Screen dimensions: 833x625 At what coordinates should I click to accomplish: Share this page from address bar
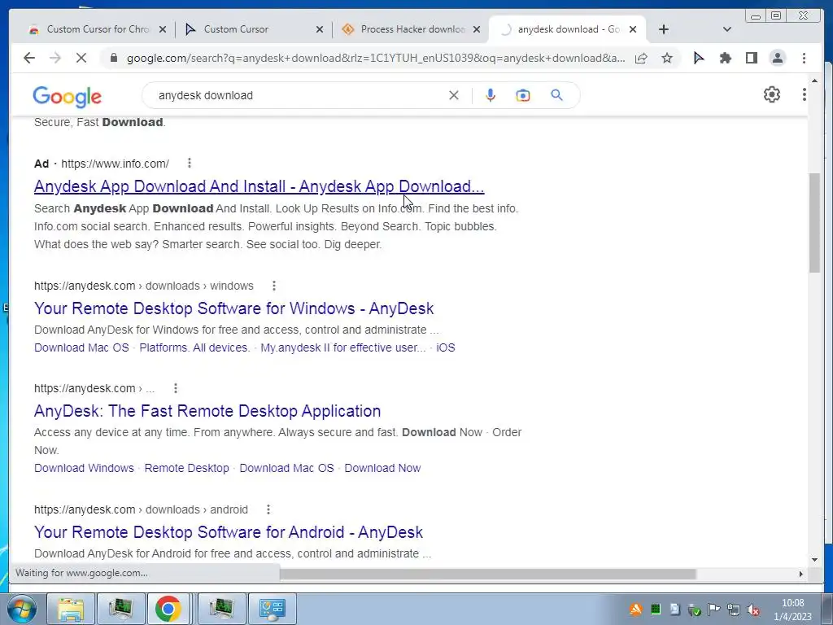pos(641,58)
